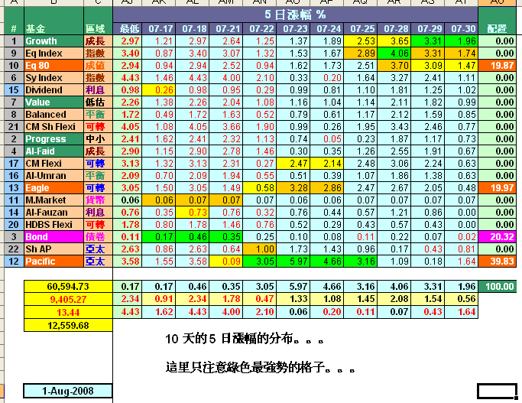Click the 1-Aug-2008 date cell
This screenshot has height=403, width=522.
point(67,391)
